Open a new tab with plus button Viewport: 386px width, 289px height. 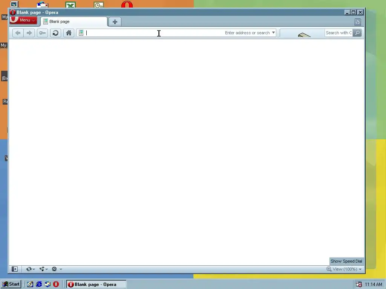tap(115, 21)
